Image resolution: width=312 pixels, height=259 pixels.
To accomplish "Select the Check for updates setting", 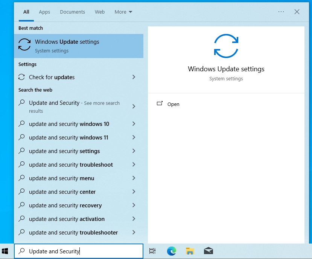I will coord(79,77).
